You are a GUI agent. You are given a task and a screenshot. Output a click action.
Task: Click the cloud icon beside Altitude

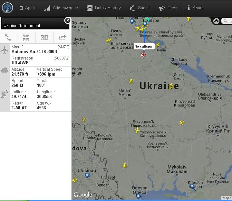tap(5, 70)
